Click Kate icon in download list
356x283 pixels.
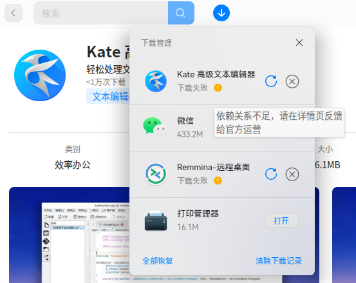click(156, 81)
